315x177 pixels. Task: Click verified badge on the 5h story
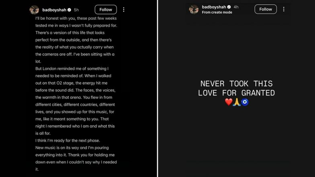pos(69,9)
